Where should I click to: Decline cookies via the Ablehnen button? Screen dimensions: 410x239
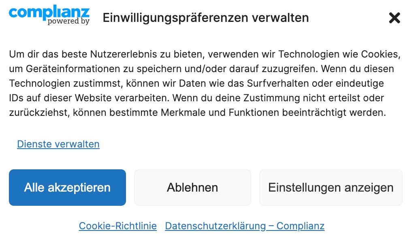click(192, 188)
